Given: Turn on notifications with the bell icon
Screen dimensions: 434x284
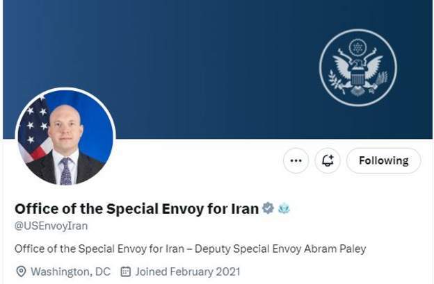Looking at the screenshot, I should click(328, 161).
